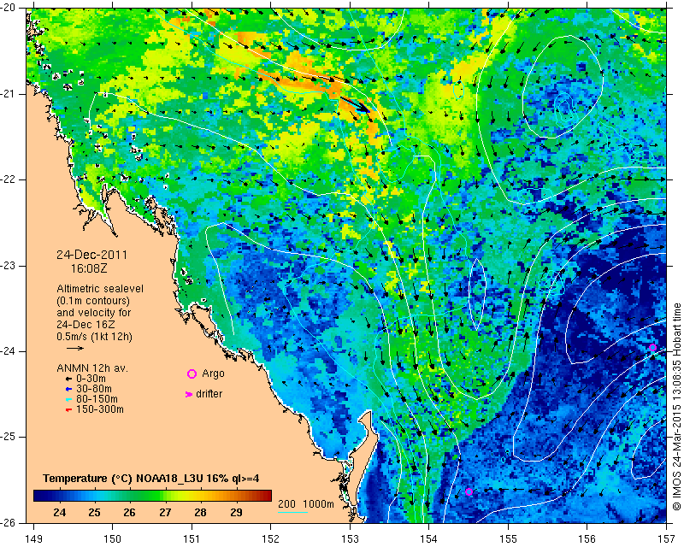The height and width of the screenshot is (547, 684).
Task: Click the 'Argo' legend label
Action: pyautogui.click(x=213, y=373)
